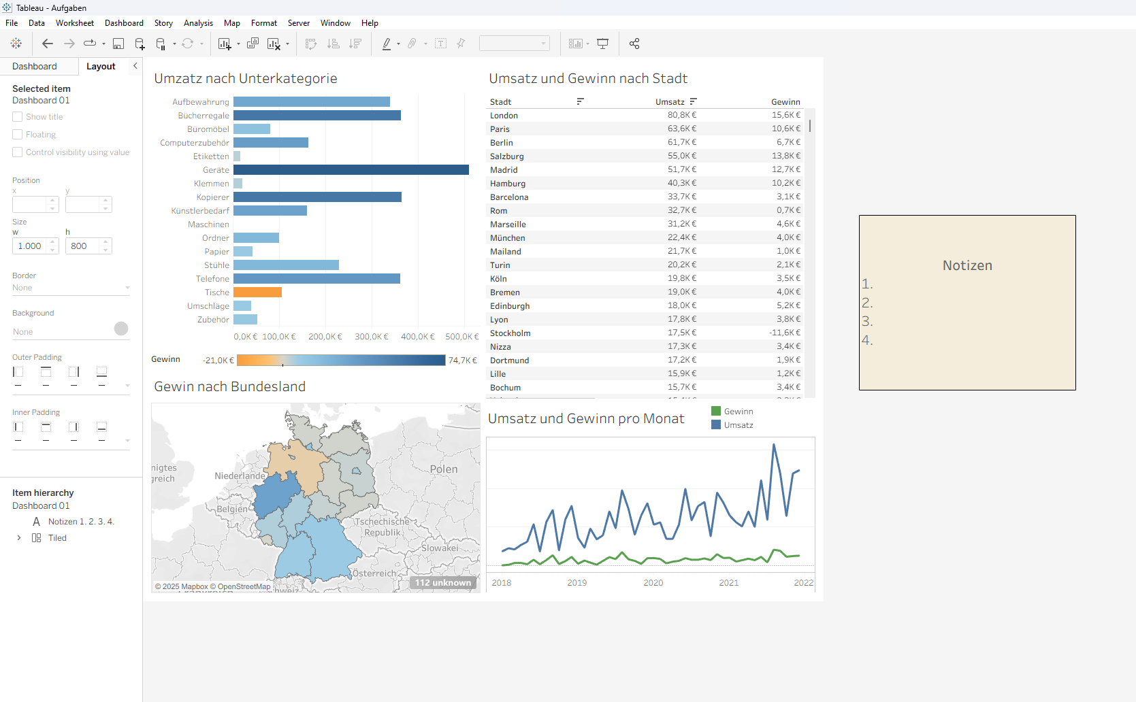Click the Tableau start page logo icon

click(16, 44)
